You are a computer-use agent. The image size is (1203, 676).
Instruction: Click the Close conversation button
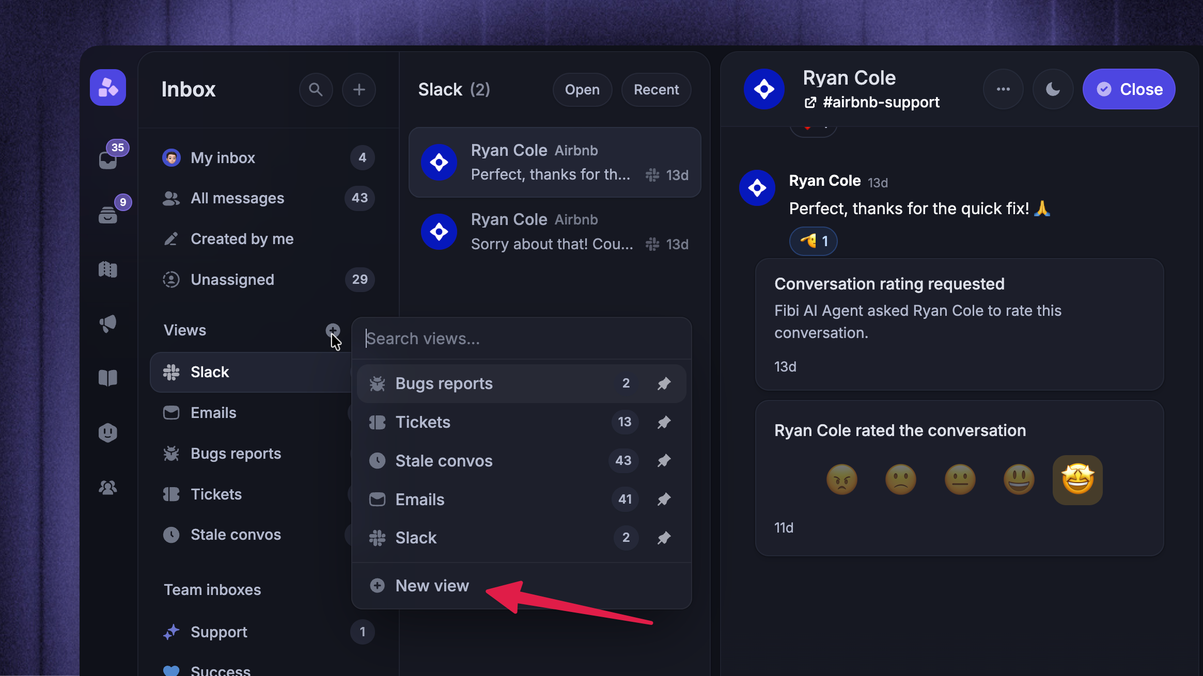pyautogui.click(x=1129, y=89)
